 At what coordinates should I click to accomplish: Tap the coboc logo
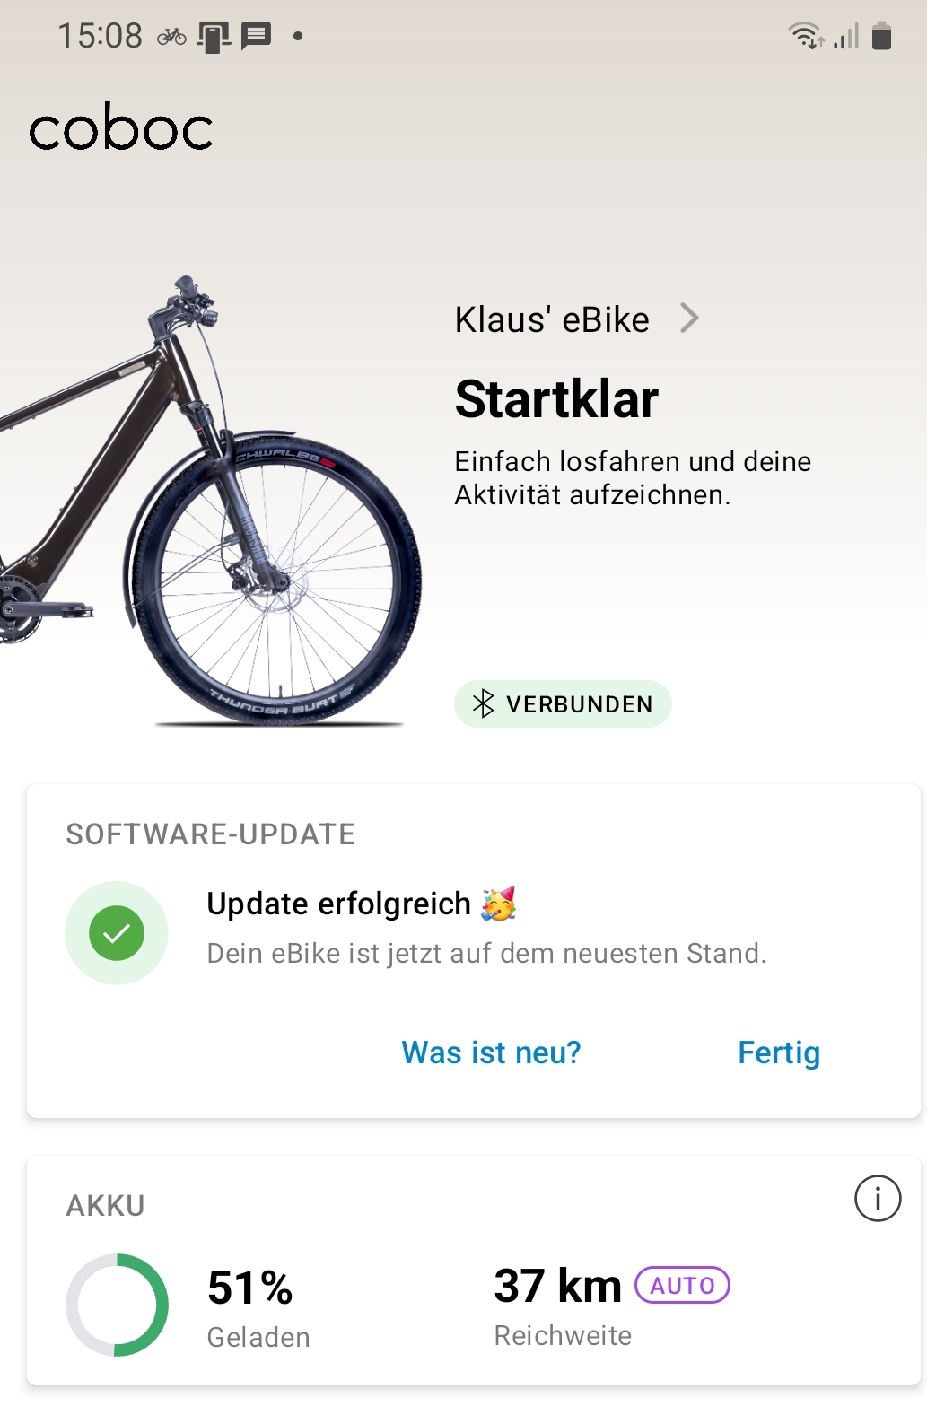[121, 127]
